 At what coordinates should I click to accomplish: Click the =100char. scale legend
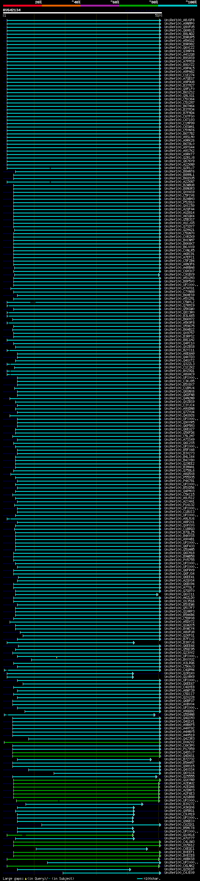click(x=148, y=878)
